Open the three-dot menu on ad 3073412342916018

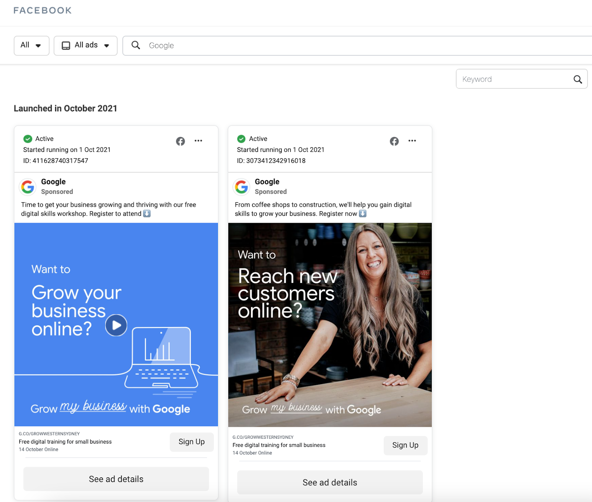point(412,141)
